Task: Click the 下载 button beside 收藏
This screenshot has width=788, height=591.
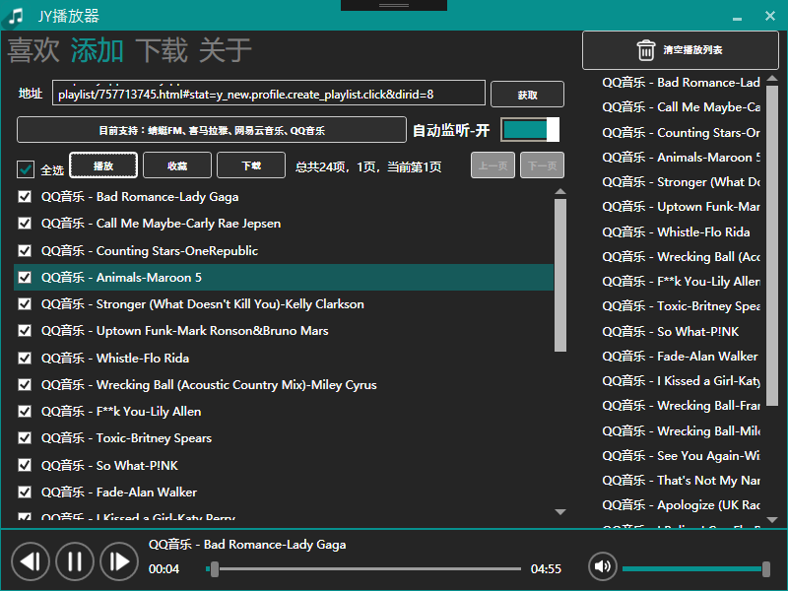Action: 251,165
